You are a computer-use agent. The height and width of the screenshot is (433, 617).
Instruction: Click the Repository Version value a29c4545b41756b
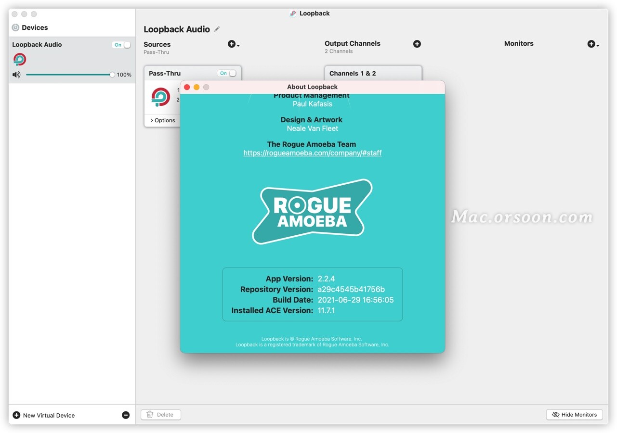pos(351,289)
